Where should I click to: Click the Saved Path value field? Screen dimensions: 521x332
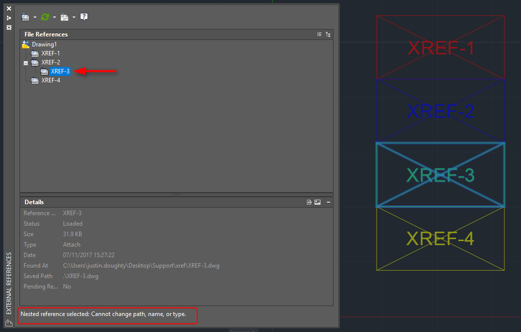point(80,276)
